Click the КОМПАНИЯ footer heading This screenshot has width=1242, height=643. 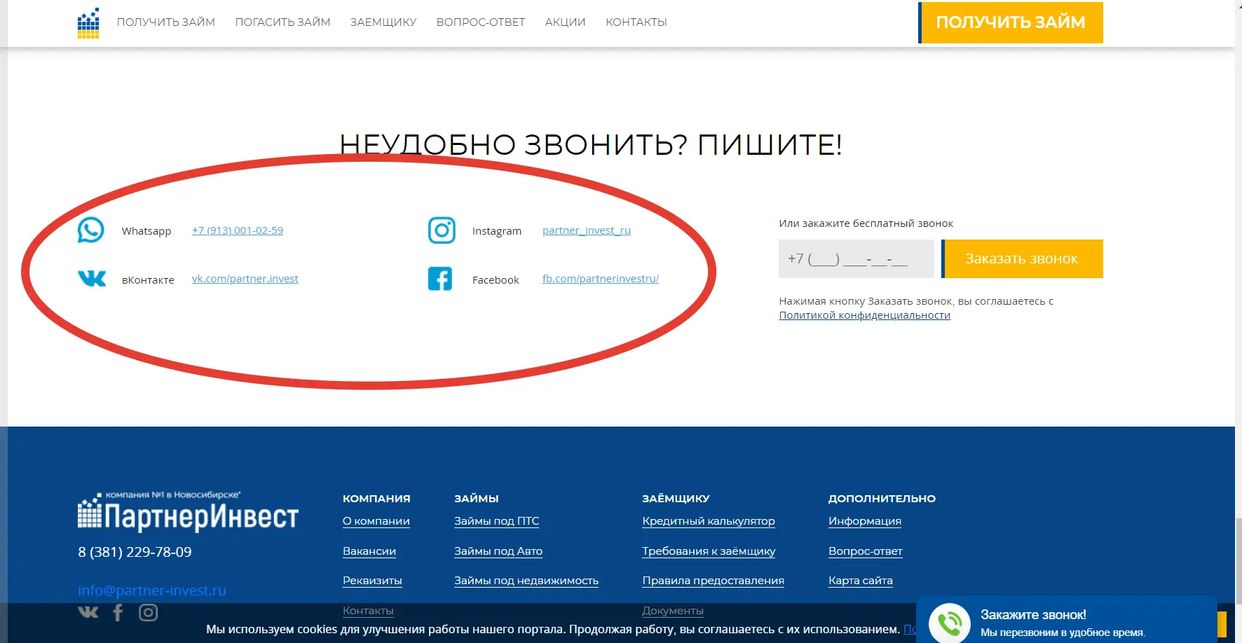tap(376, 499)
